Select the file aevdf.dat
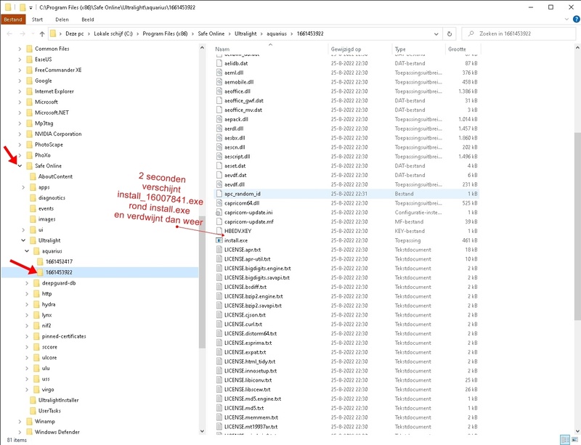The image size is (581, 445). [x=235, y=175]
